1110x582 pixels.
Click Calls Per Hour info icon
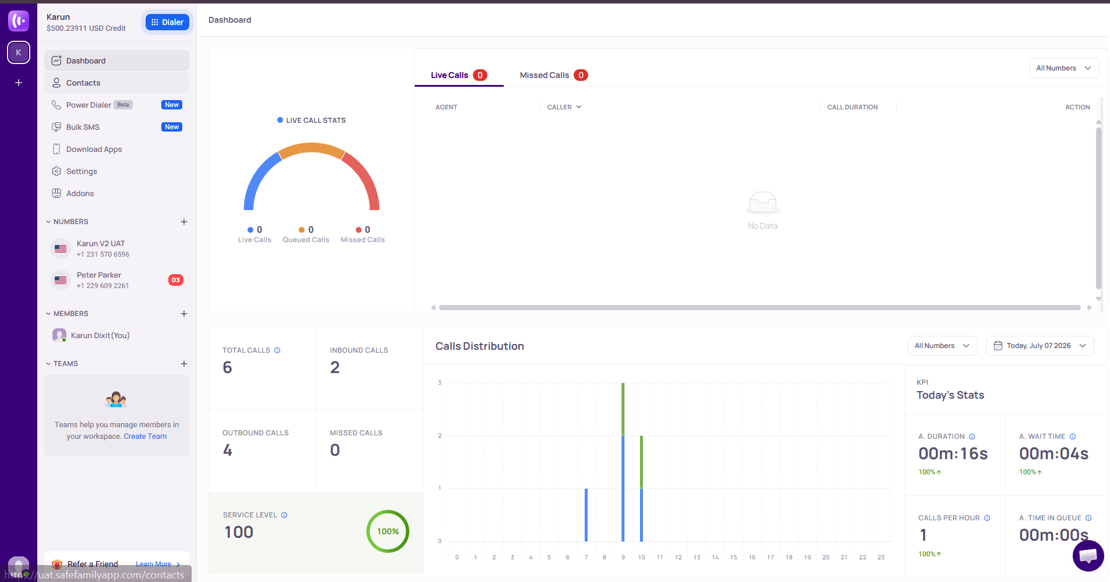click(987, 518)
